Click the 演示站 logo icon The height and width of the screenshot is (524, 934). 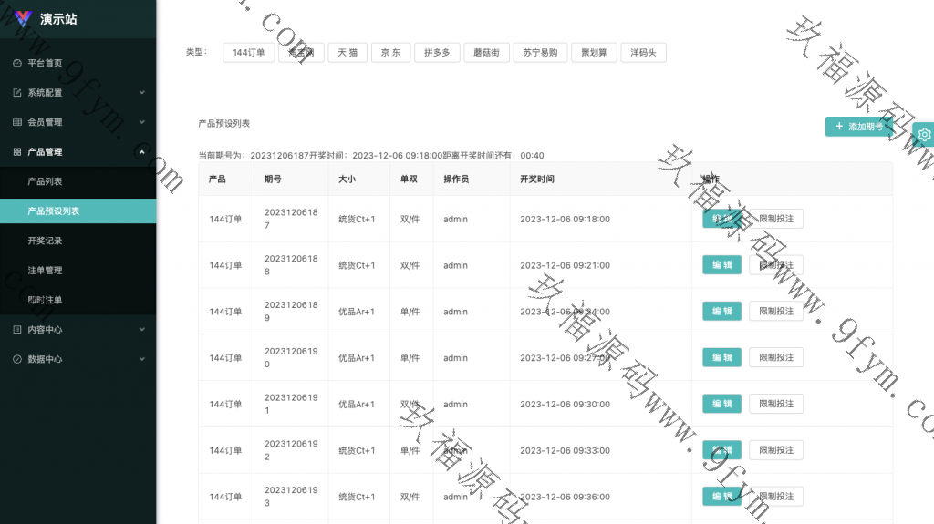pos(23,19)
